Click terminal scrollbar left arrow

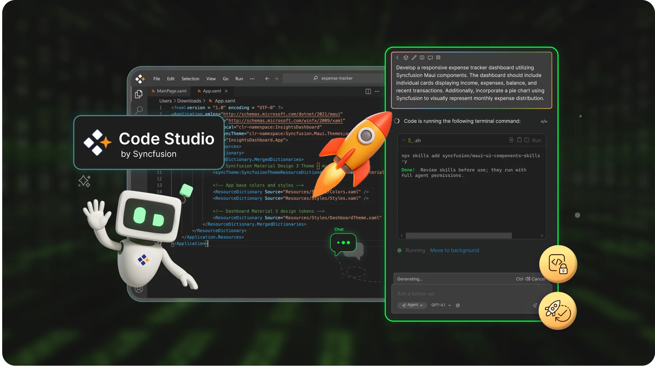point(402,236)
